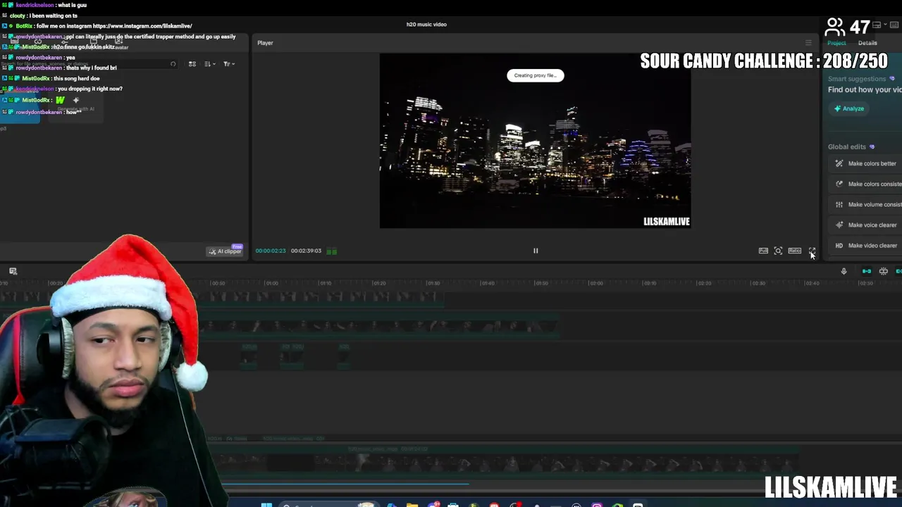
Task: Click the audio level meter icon beside timecode
Action: pos(332,251)
